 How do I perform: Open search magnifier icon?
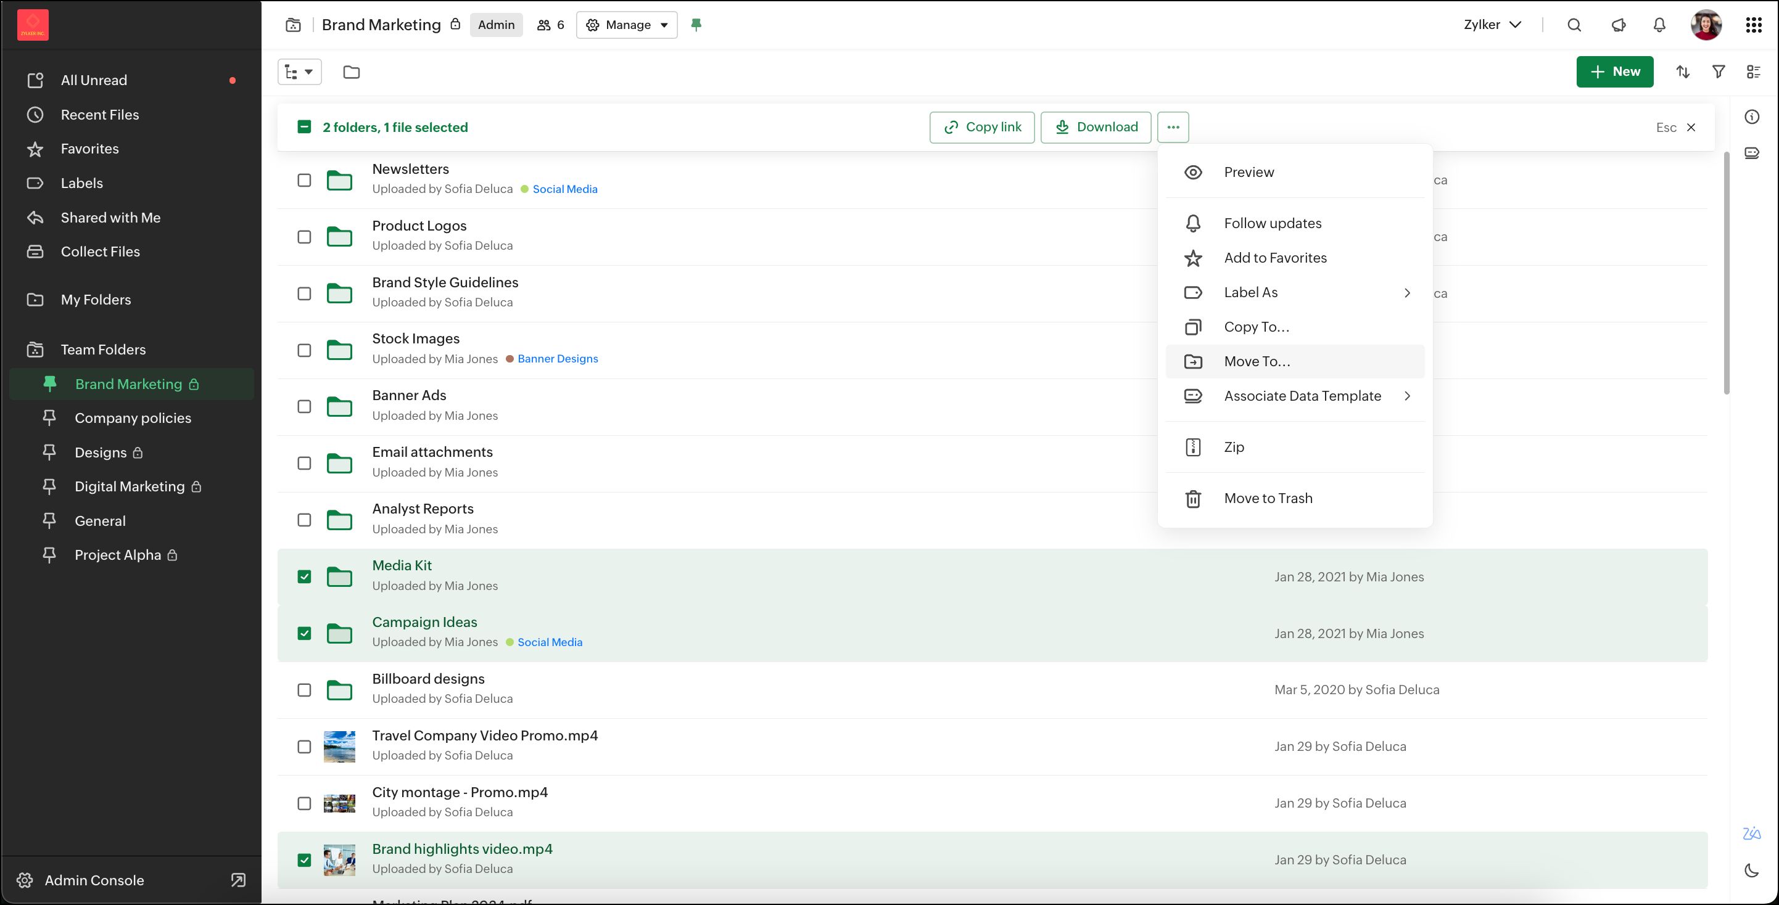point(1574,25)
